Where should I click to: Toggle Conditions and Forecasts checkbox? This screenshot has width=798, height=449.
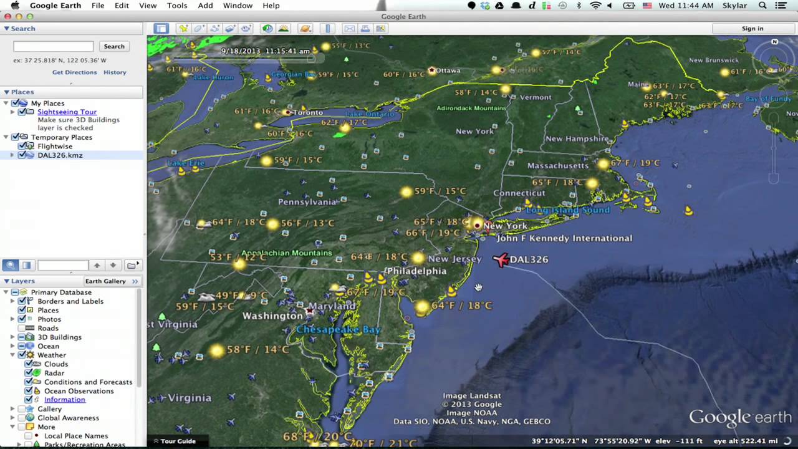(29, 382)
